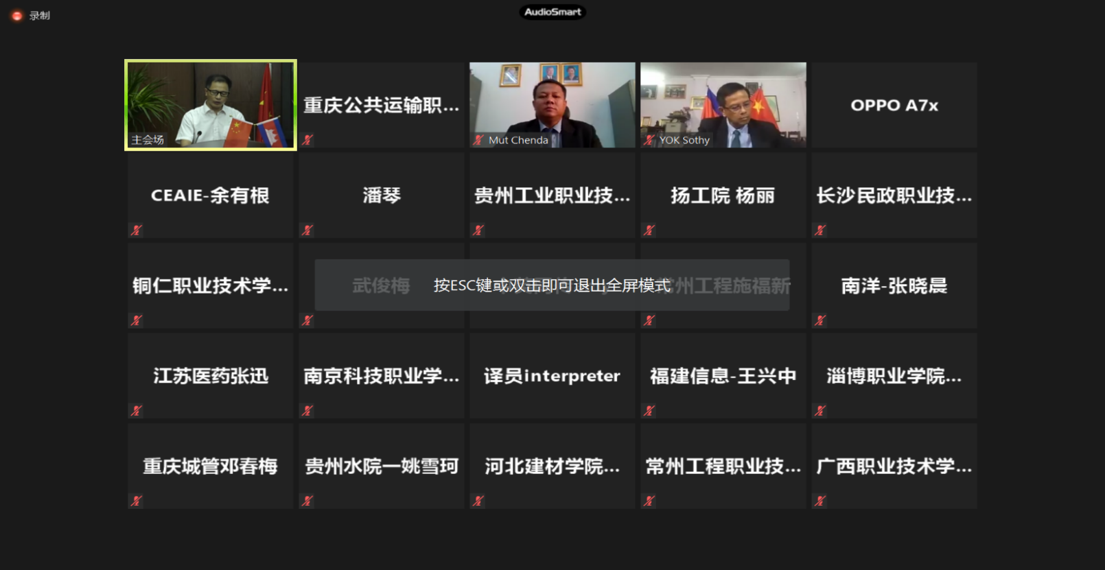The height and width of the screenshot is (570, 1105).
Task: Click muted mic icon on 重庆城管邓春梅 tile
Action: click(x=137, y=501)
